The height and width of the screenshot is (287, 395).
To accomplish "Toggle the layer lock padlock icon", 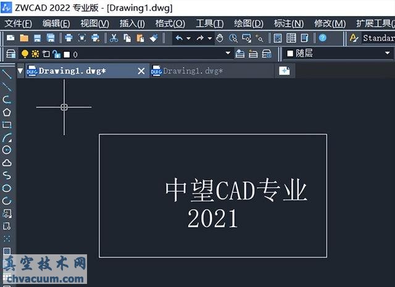I will (56, 54).
